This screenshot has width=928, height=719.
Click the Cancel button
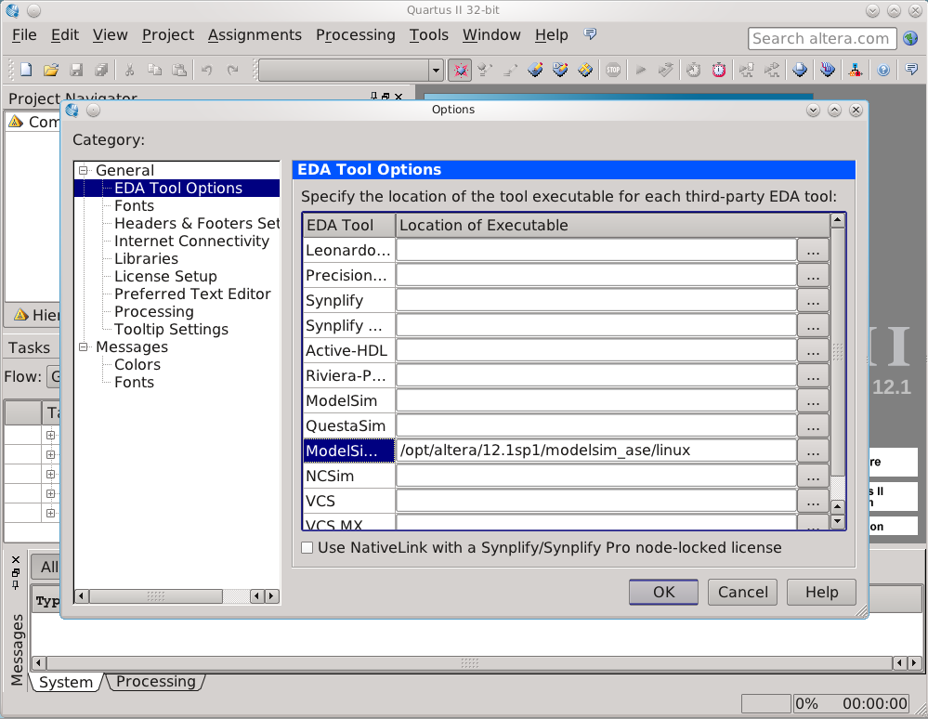(x=743, y=592)
